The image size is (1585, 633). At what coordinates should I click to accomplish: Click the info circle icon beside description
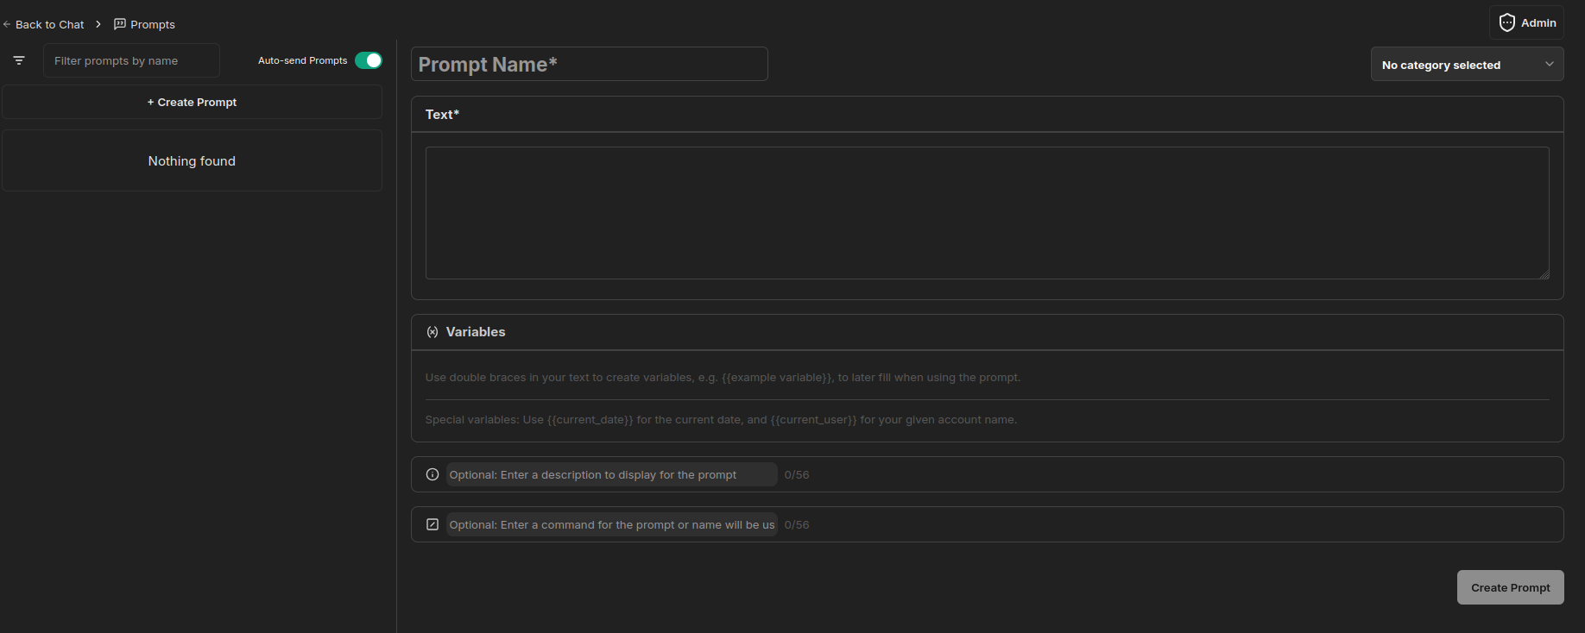433,474
